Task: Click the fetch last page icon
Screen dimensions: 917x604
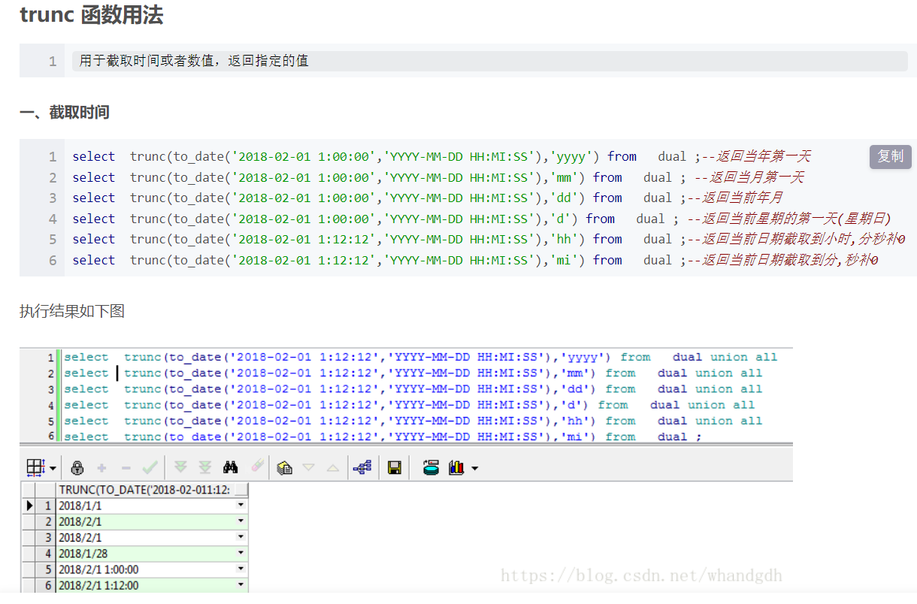Action: 204,467
